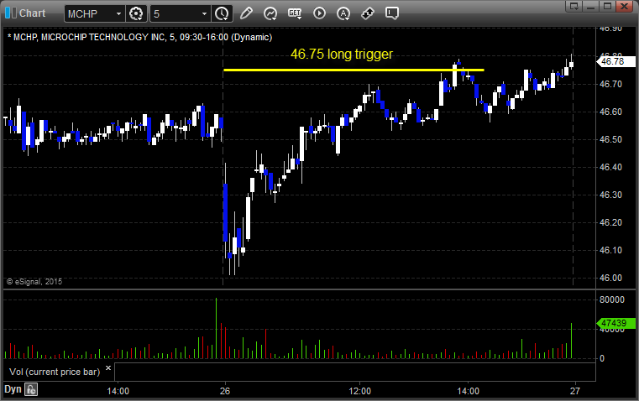Open the chart comment bubble icon
639x401 pixels.
pyautogui.click(x=391, y=13)
